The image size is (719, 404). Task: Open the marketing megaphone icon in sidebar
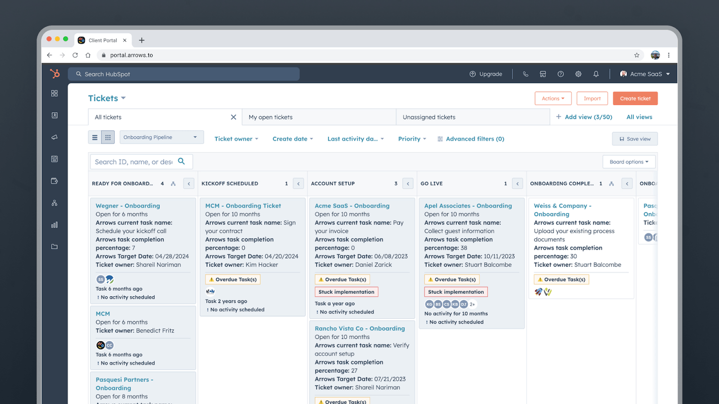[x=54, y=137]
